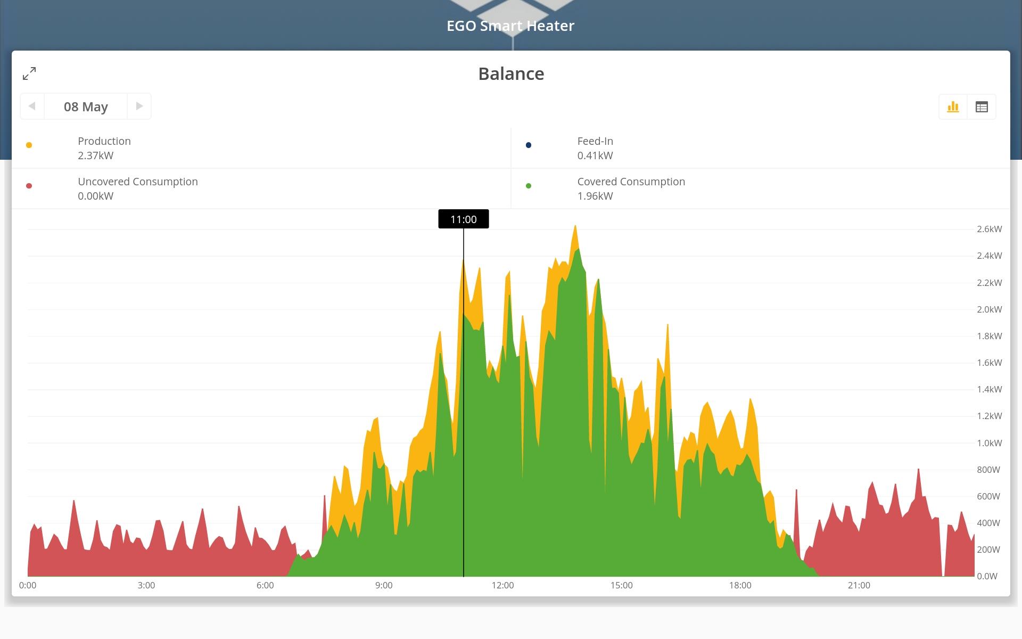The height and width of the screenshot is (639, 1022).
Task: Toggle the Production series yellow dot
Action: pos(29,145)
